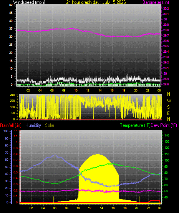
Task: Select the Humidity legend label
Action: [33, 125]
